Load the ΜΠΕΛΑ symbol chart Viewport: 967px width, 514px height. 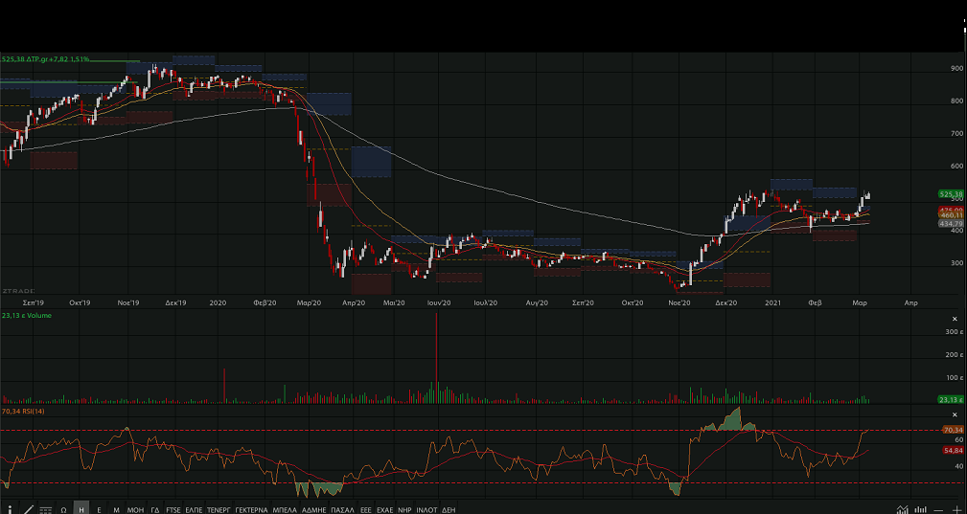point(285,509)
